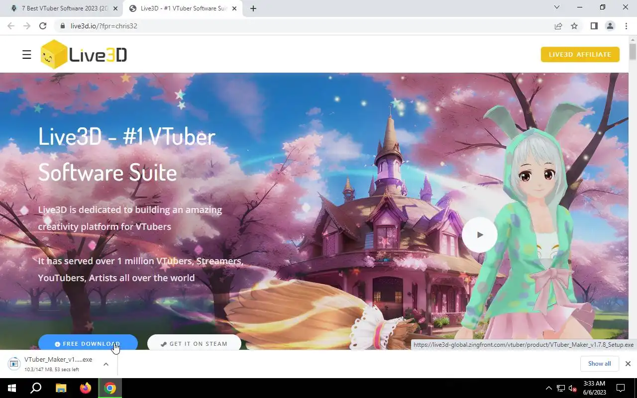Close the downloads bar
Screen dimensions: 637x398
628,364
